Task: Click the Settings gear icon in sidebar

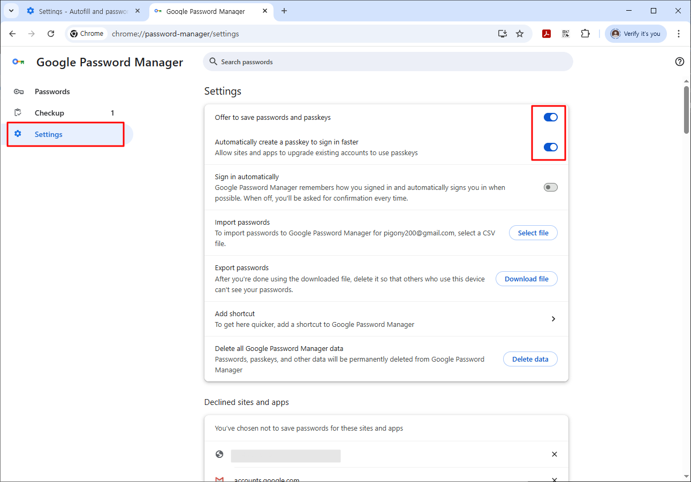Action: (x=18, y=134)
